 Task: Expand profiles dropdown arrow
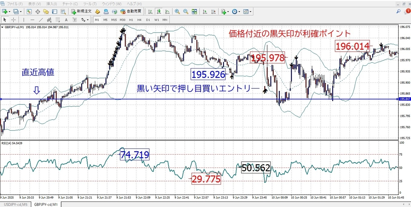[21, 11]
